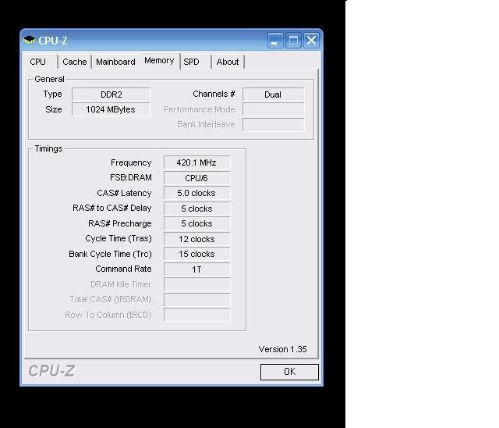Click the Timings group heading
This screenshot has height=428, width=499.
click(48, 148)
